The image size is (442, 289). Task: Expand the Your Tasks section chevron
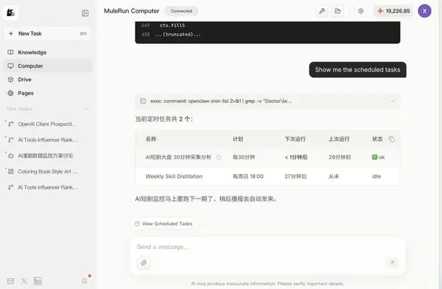86,108
